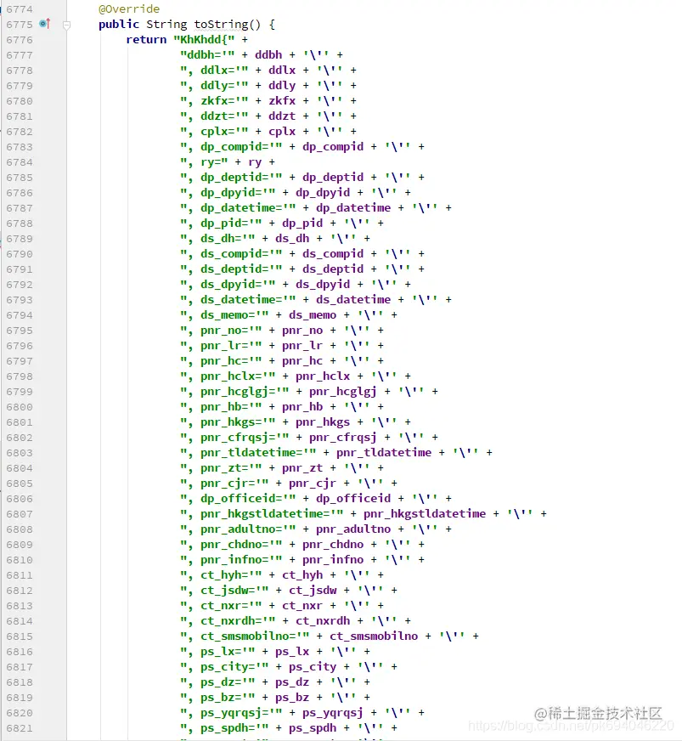Image resolution: width=682 pixels, height=741 pixels.
Task: Click the pnr_lr field reference
Action: click(302, 346)
